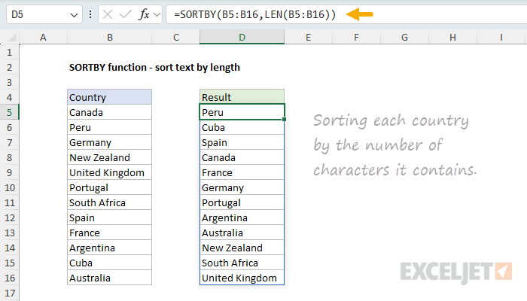This screenshot has height=301, width=527.
Task: Click the Name Box showing D5
Action: [44, 14]
